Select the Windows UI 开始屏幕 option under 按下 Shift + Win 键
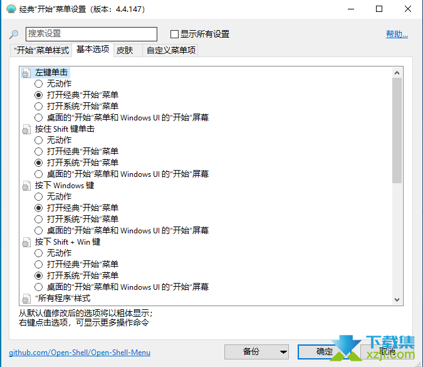The height and width of the screenshot is (367, 423). click(x=39, y=287)
